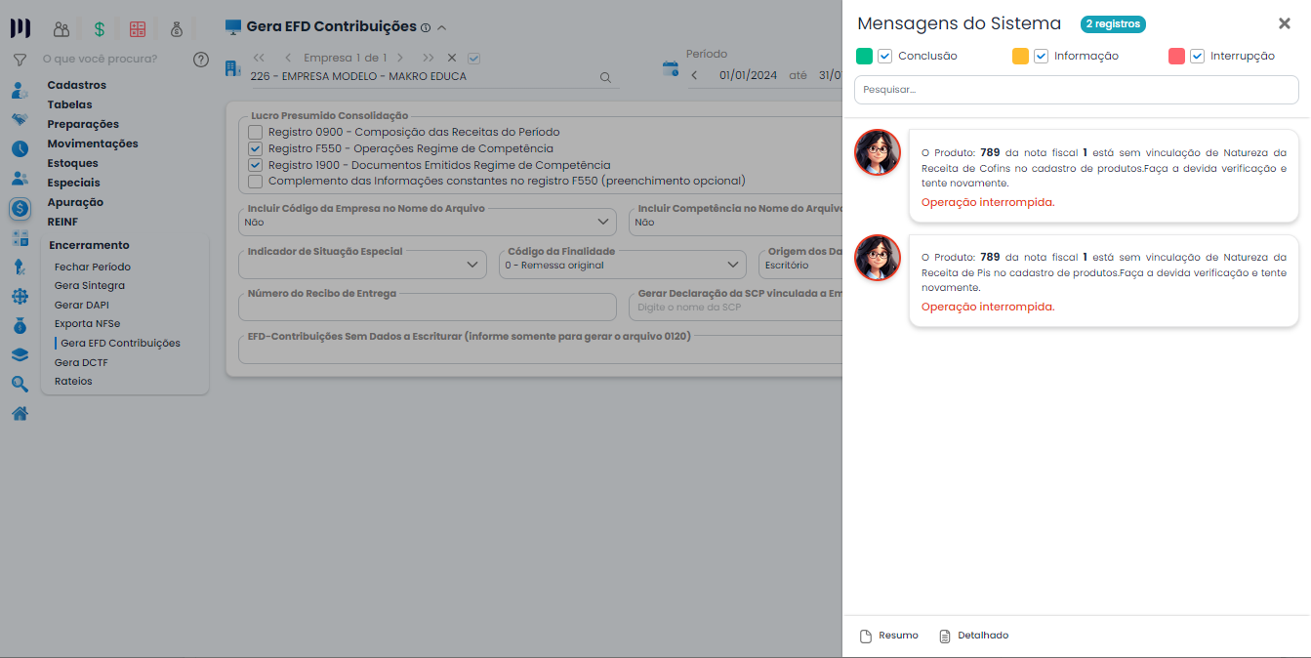Focus the Pesquisar messages search field
This screenshot has width=1311, height=658.
click(x=1076, y=90)
